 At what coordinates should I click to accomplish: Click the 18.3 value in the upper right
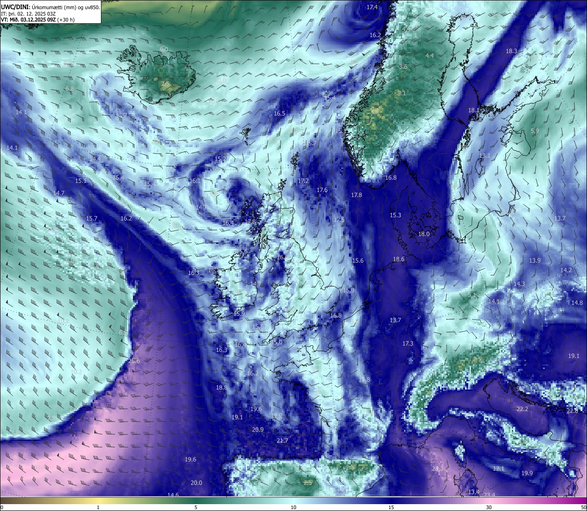tap(511, 51)
